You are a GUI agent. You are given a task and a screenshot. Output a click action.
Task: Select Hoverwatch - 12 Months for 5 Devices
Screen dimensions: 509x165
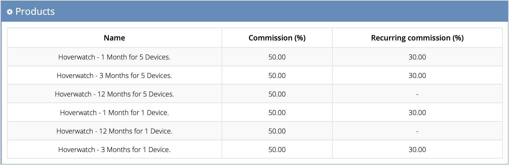pos(114,94)
